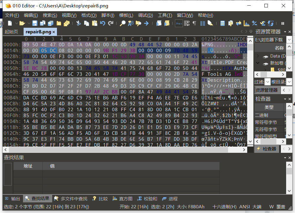
Task: Click the Undo arrow icon
Action: [x=103, y=23]
